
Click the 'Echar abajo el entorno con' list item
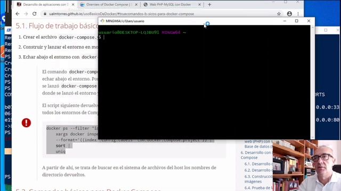pyautogui.click(x=58, y=57)
